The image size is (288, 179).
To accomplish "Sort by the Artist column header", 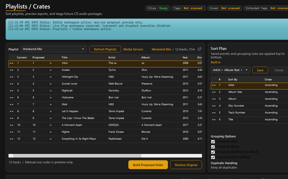I will (x=112, y=57).
